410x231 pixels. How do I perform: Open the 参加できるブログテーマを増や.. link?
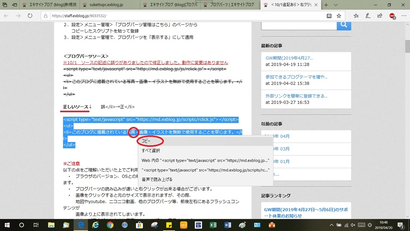tap(296, 77)
